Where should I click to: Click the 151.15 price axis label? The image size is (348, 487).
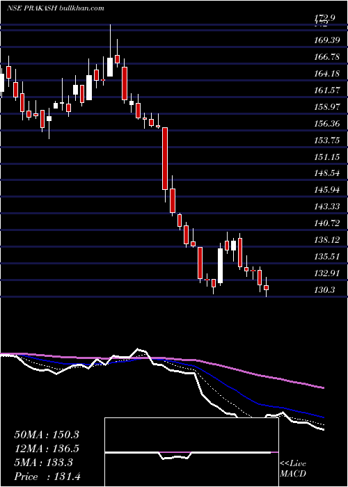[x=326, y=157]
